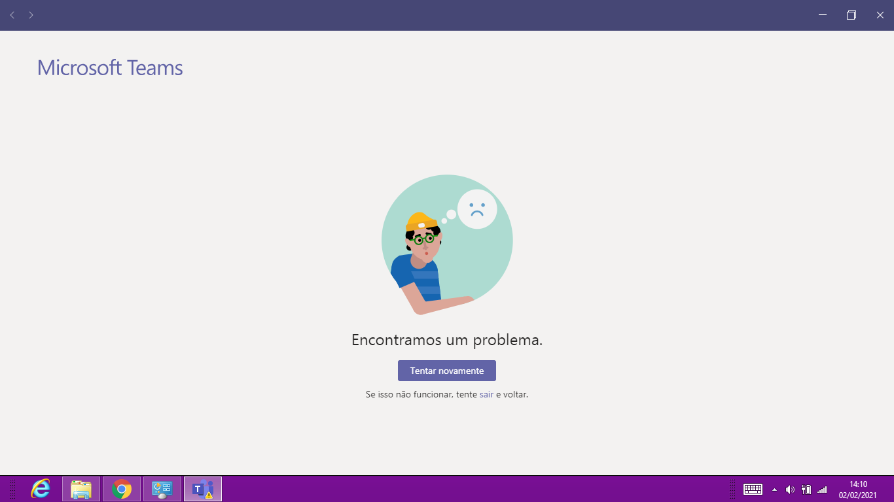Launch Google Chrome from the taskbar

(122, 489)
